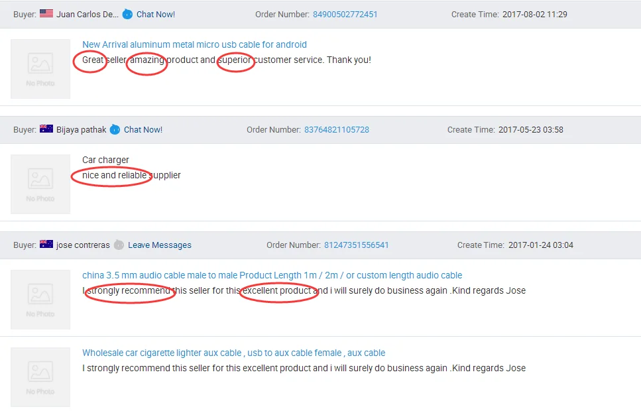Click the Australian flag beside Bijaya pathak

tap(46, 129)
